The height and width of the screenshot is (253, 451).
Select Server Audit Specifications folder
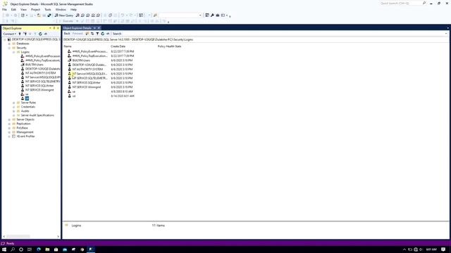coord(37,115)
